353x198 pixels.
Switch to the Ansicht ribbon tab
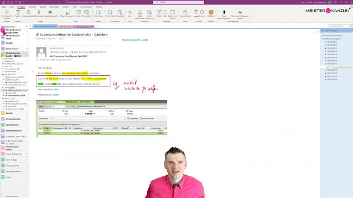(x=66, y=7)
